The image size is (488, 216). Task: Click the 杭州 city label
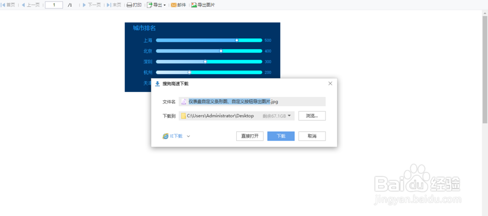148,72
